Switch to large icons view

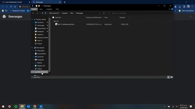(x=172, y=77)
